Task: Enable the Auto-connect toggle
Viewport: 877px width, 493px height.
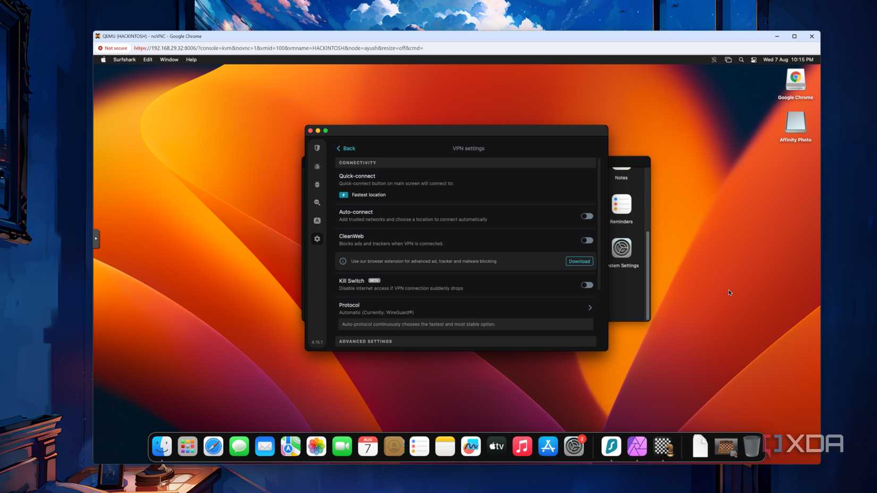Action: click(586, 216)
